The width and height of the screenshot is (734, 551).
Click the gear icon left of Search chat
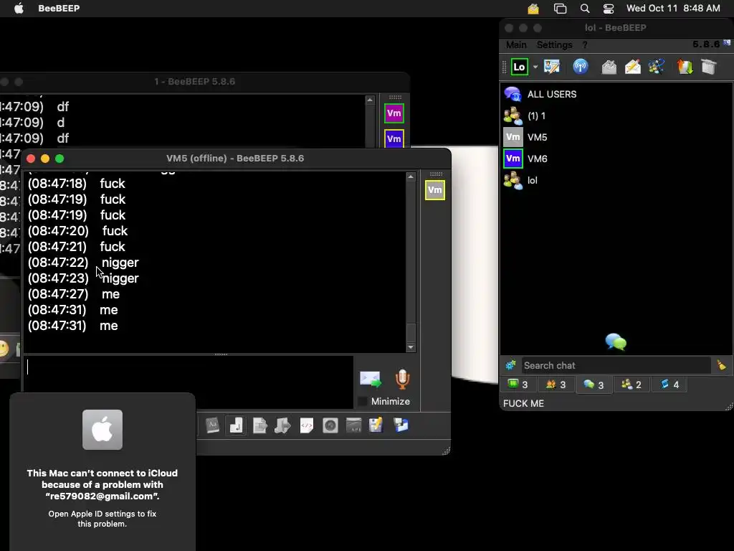tap(510, 365)
